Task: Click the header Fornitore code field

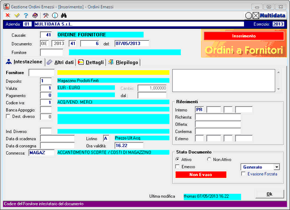Action: [52, 52]
